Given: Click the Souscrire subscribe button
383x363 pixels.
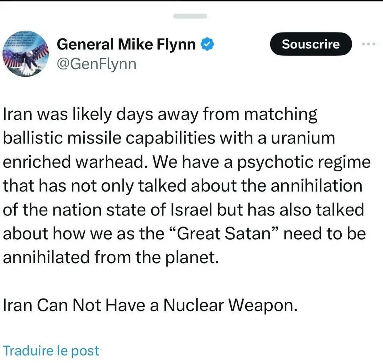Looking at the screenshot, I should tap(311, 44).
